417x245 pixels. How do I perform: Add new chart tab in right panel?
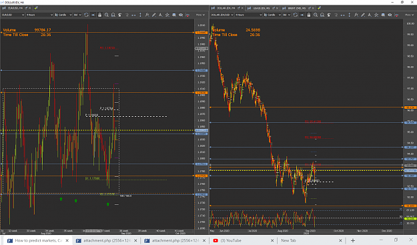tap(320, 8)
